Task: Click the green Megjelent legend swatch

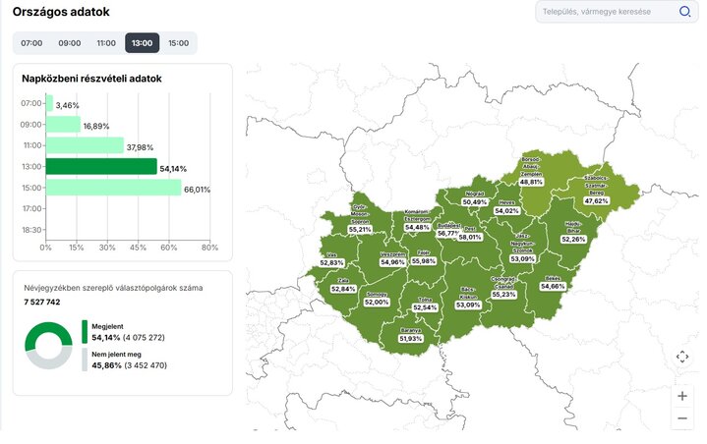Action: coord(85,332)
